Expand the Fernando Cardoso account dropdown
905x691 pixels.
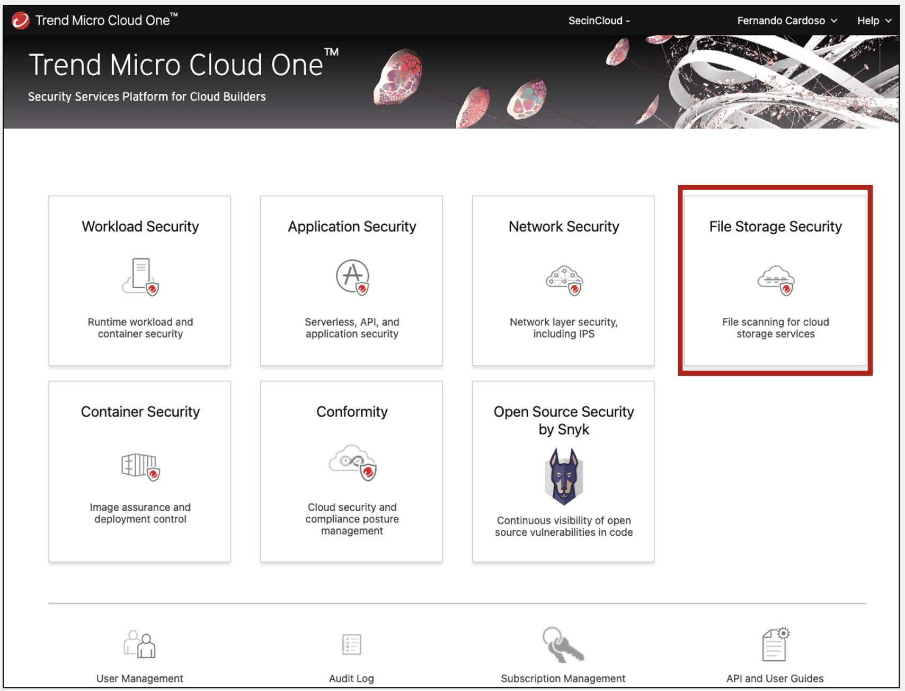pyautogui.click(x=787, y=21)
